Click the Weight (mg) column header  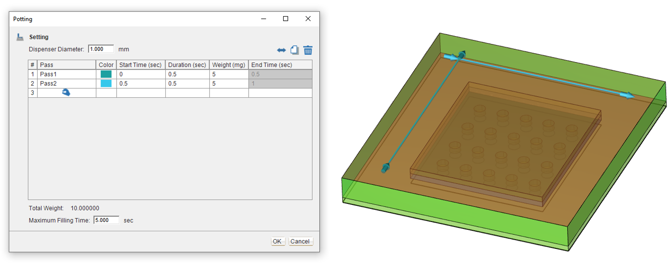[x=229, y=65]
